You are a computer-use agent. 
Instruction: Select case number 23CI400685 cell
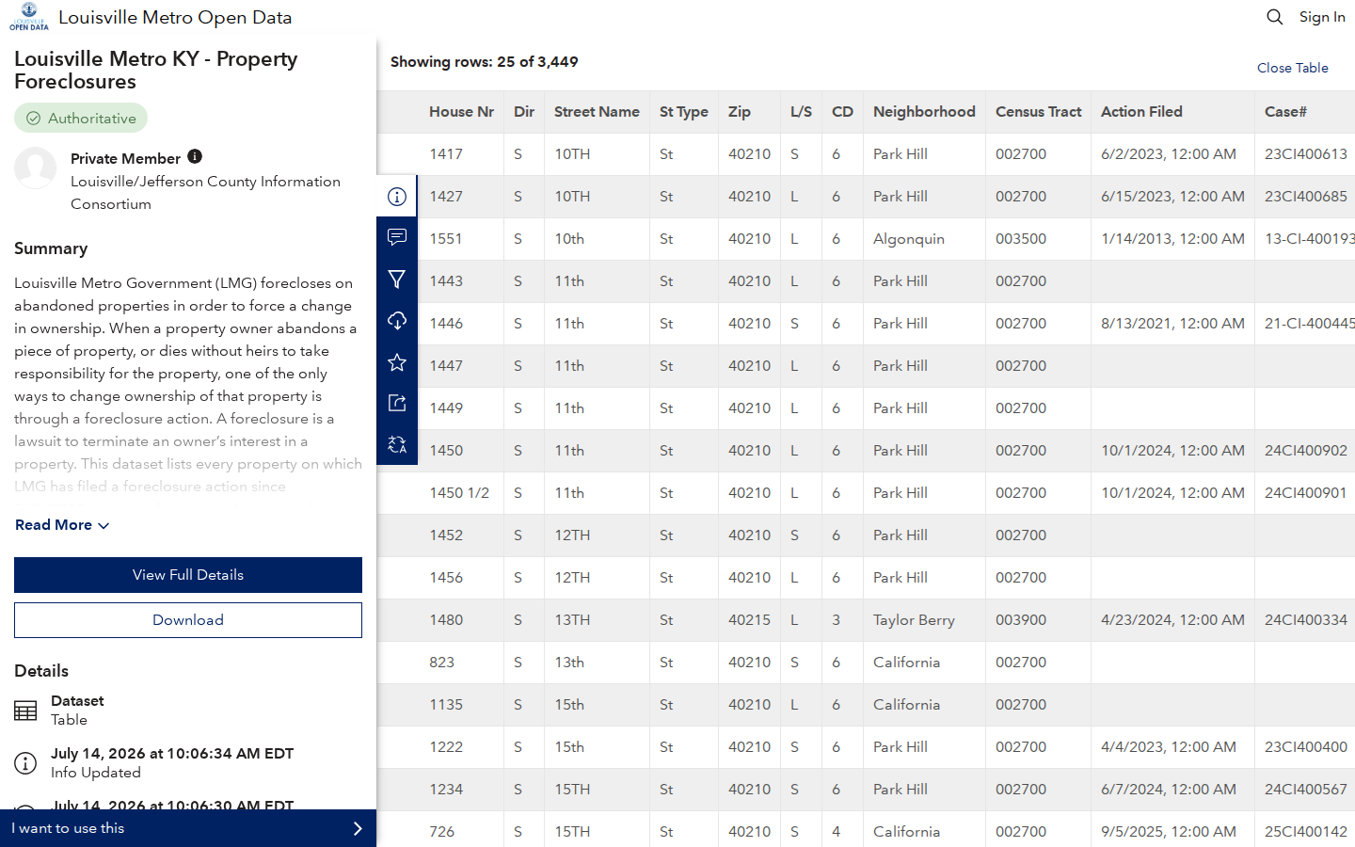point(1305,197)
